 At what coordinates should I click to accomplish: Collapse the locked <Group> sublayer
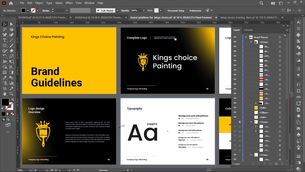pyautogui.click(x=251, y=122)
